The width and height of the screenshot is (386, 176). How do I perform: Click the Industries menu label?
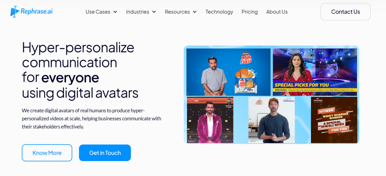137,12
